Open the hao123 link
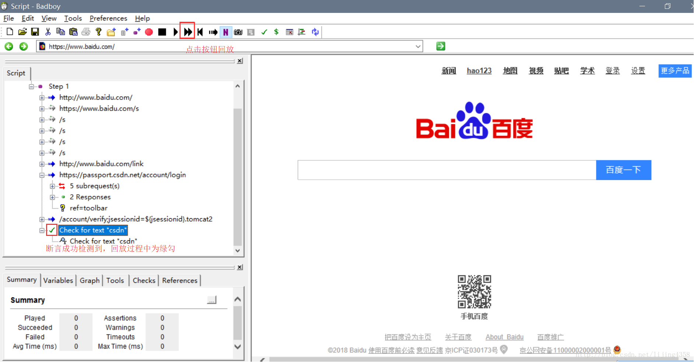694x362 pixels. [479, 70]
